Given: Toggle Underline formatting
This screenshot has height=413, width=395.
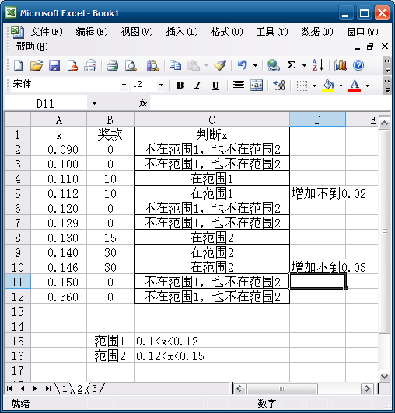Looking at the screenshot, I should 215,85.
